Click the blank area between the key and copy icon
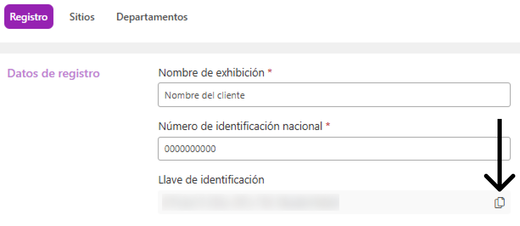 click(x=416, y=203)
